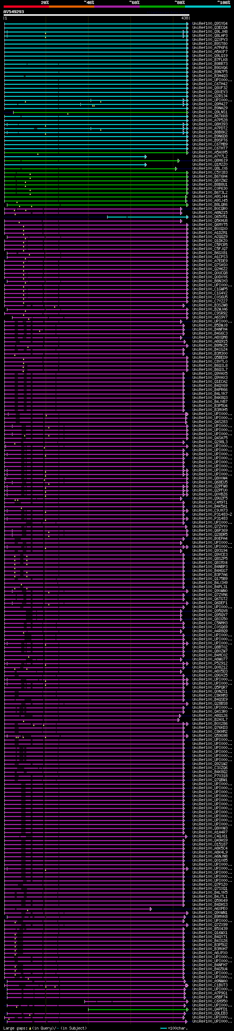Select hit label UniRef100_O65051
The image size is (234, 1031).
210,217
